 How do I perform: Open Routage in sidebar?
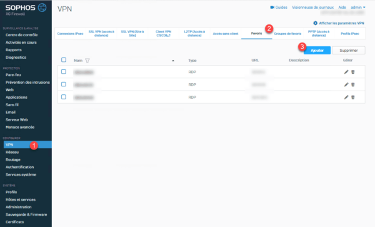click(13, 159)
